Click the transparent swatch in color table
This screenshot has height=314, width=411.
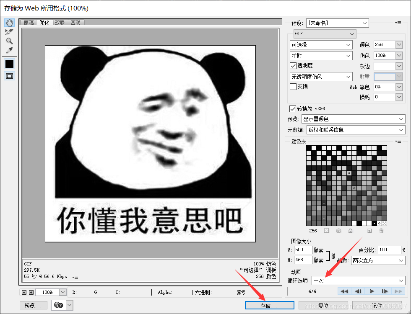click(x=384, y=223)
